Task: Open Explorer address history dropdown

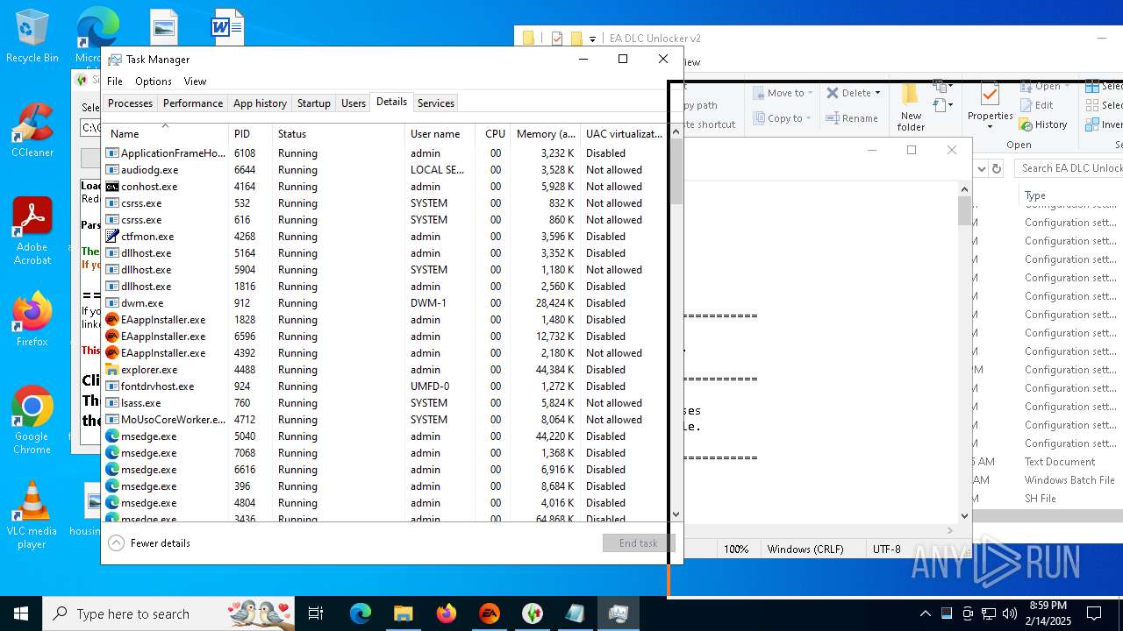Action: click(x=982, y=168)
